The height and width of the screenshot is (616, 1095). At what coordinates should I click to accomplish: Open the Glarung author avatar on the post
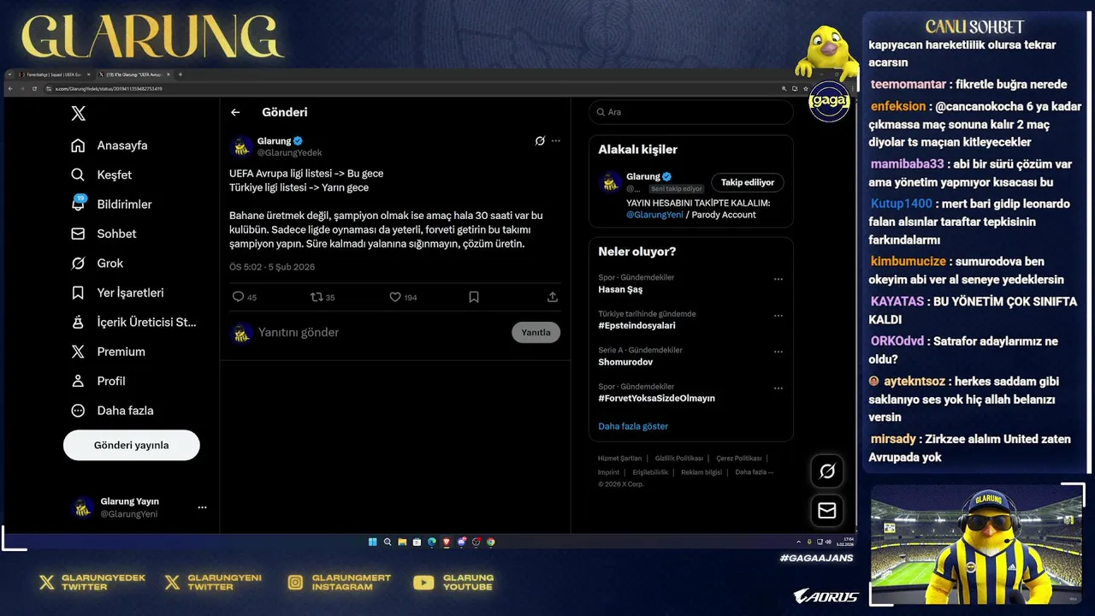click(x=241, y=147)
